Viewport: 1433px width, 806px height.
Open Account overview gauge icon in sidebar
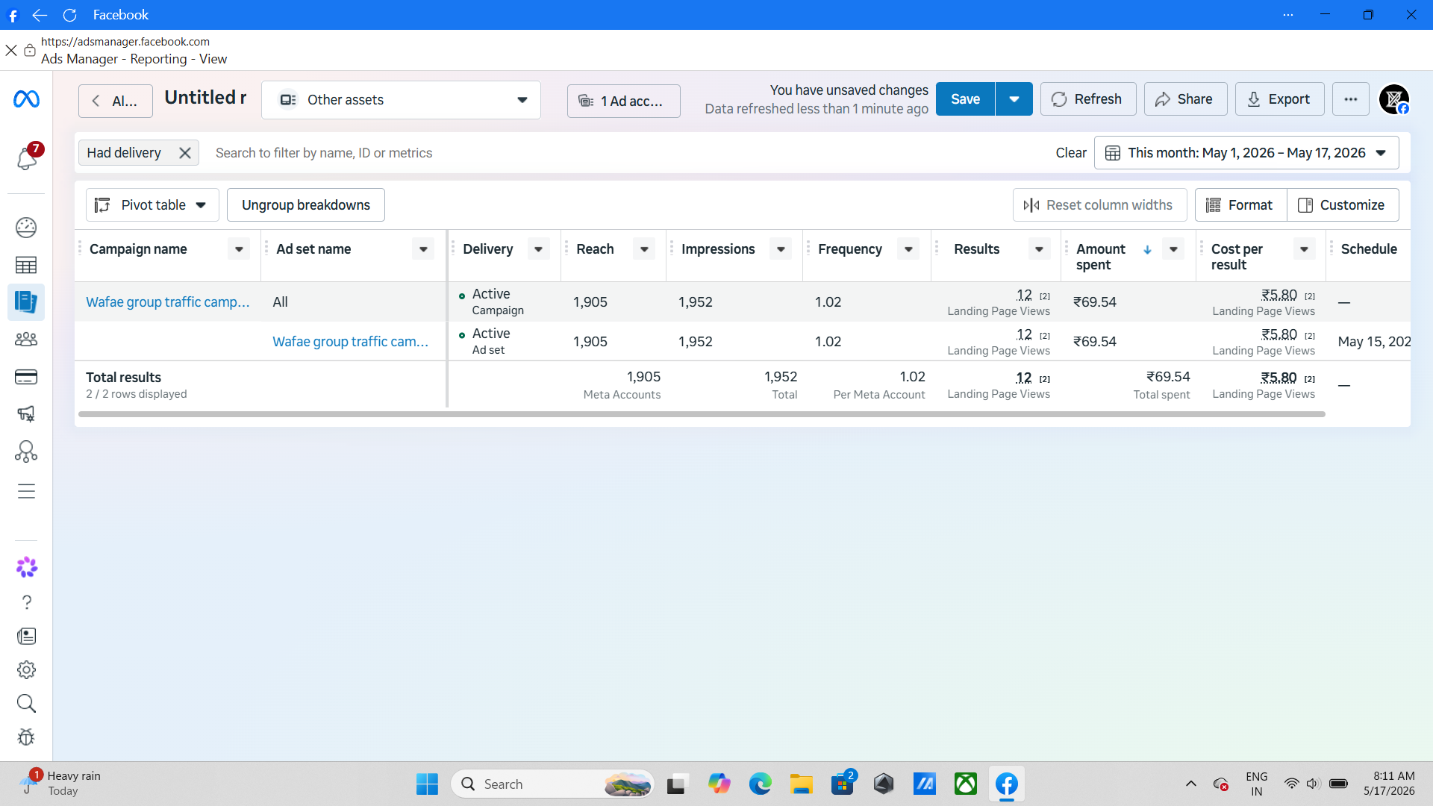pyautogui.click(x=26, y=228)
